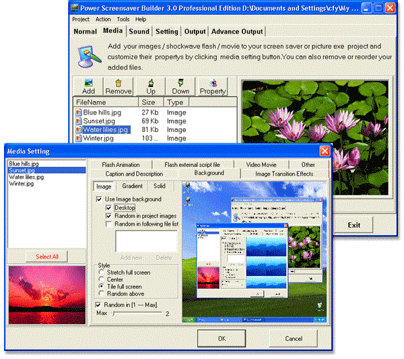This screenshot has width=404, height=359.
Task: Open the Video Movie tab
Action: click(261, 164)
